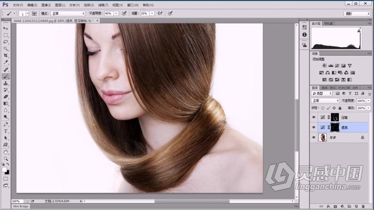
Task: Switch to the 通道 channels tab
Action: coord(325,88)
